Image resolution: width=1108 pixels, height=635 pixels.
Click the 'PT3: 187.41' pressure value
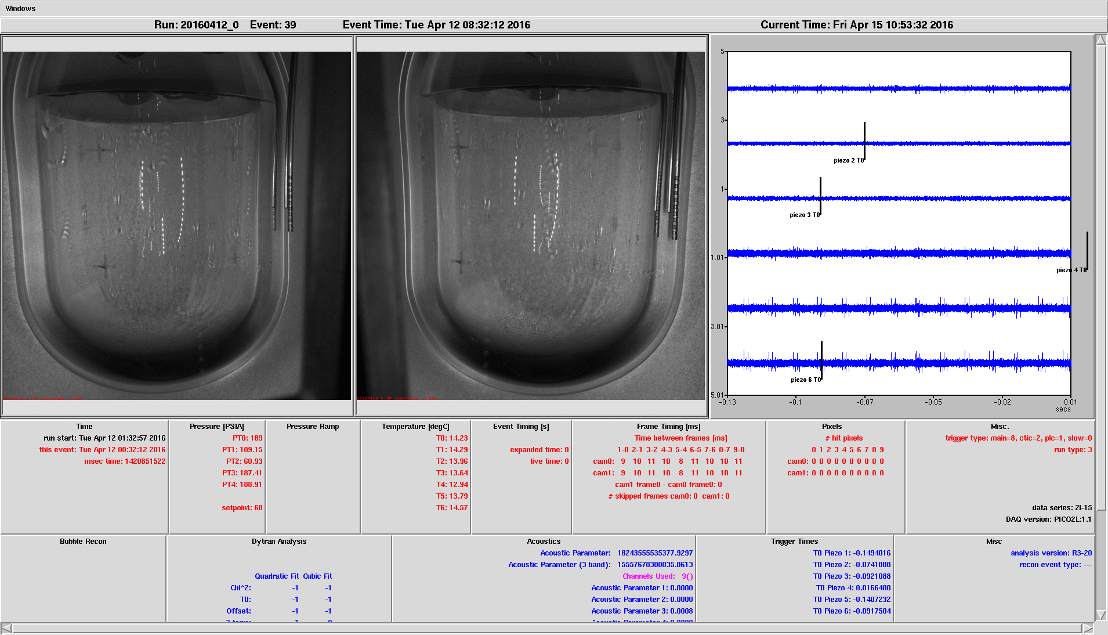click(x=242, y=473)
